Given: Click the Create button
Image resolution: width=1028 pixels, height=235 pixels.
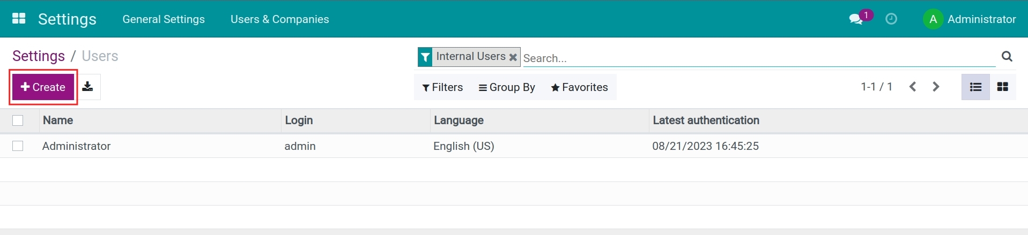Looking at the screenshot, I should pyautogui.click(x=43, y=87).
